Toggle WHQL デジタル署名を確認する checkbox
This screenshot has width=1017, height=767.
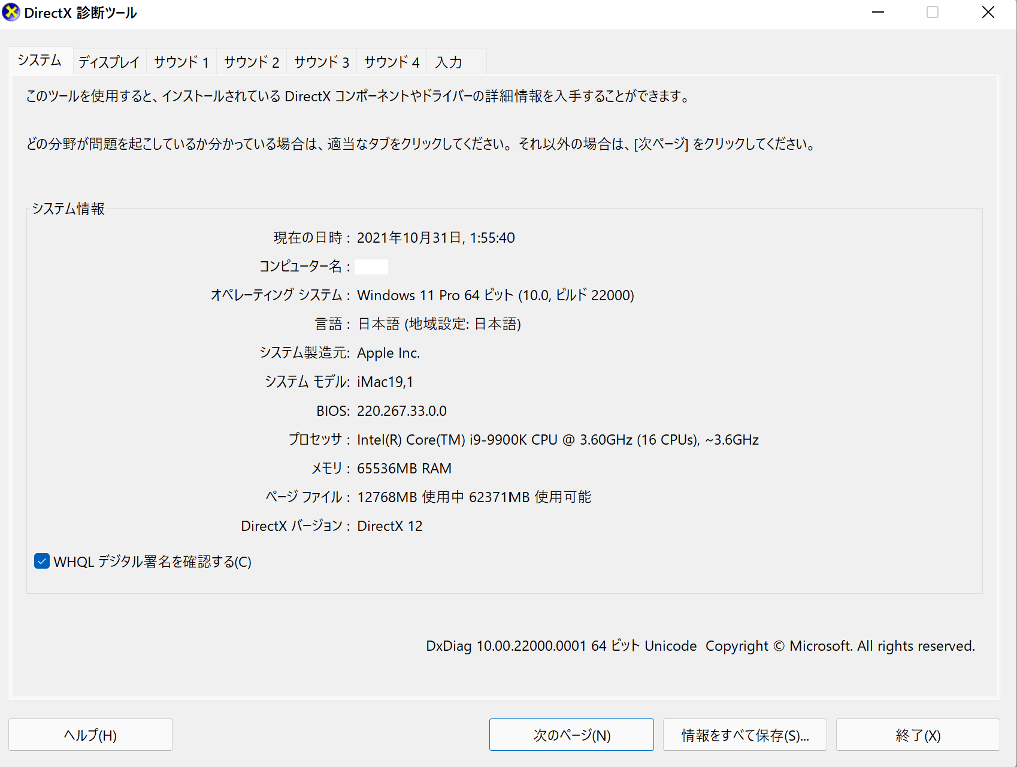[42, 561]
